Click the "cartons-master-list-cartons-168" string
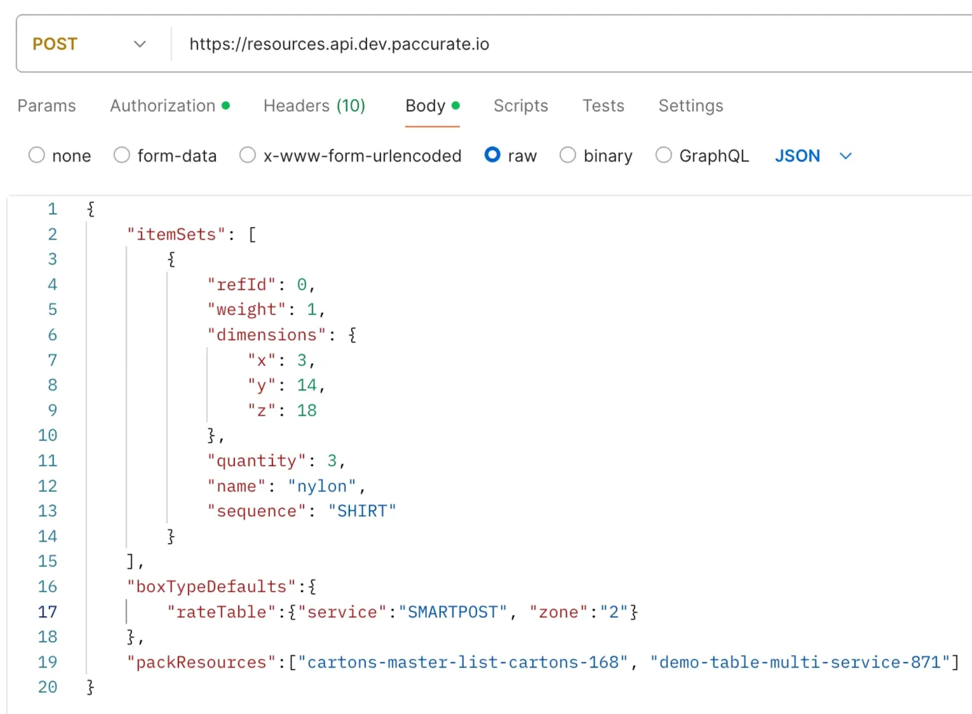The image size is (972, 714). [x=463, y=663]
